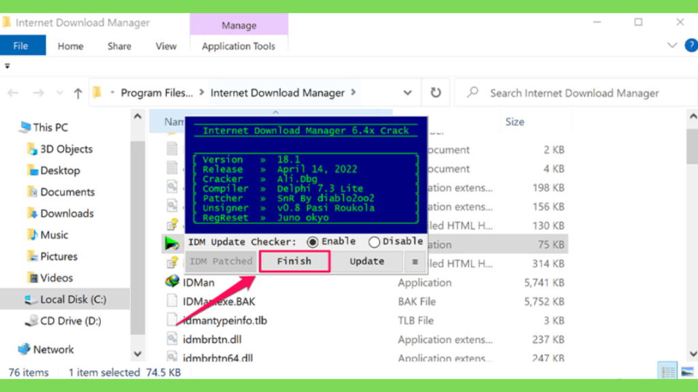Open 3D Objects in navigation pane
This screenshot has width=698, height=392.
pos(60,149)
